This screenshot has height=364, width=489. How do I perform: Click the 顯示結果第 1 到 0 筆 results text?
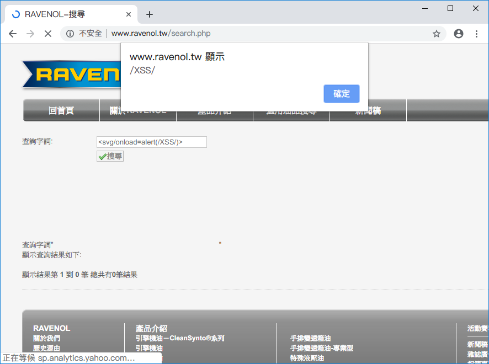click(79, 275)
